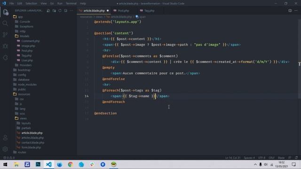Switch to the Post.php tab
Viewport: 301px width, 169px height.
(123, 10)
